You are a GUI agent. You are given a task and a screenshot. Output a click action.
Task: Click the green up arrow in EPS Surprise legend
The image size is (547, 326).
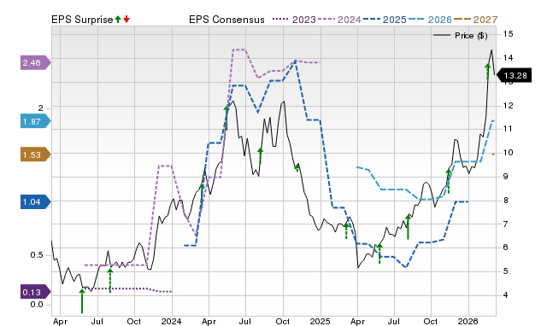pyautogui.click(x=118, y=19)
